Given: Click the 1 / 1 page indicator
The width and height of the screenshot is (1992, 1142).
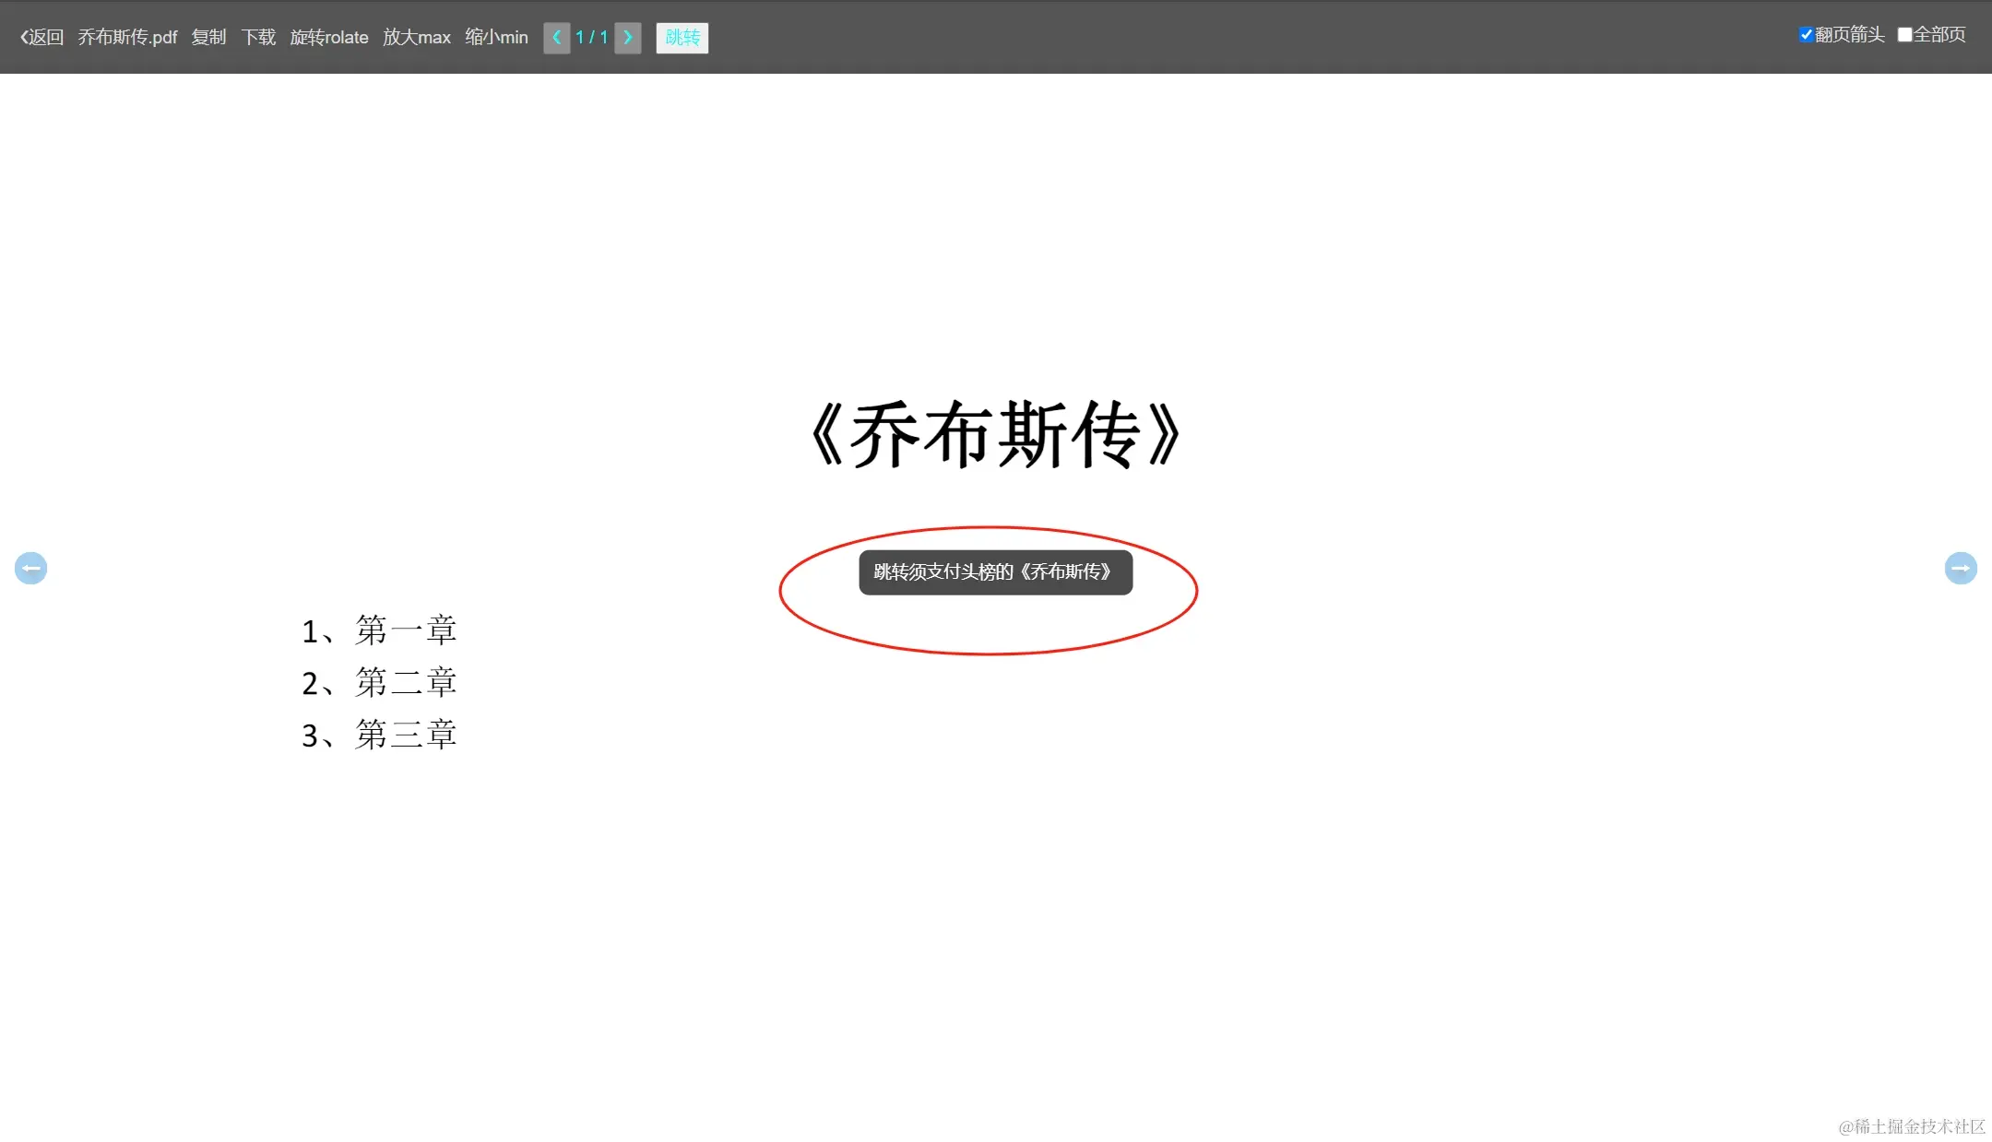Looking at the screenshot, I should point(591,38).
